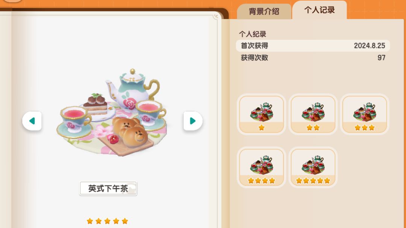Click the large afternoon tea set image
The height and width of the screenshot is (228, 406).
(112, 112)
